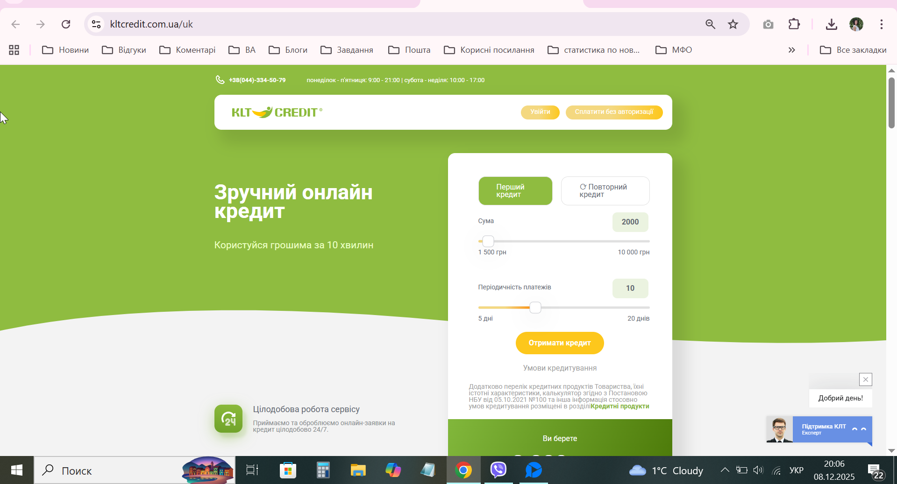The height and width of the screenshot is (484, 897).
Task: Click the payment period field showing 10
Action: tap(630, 288)
